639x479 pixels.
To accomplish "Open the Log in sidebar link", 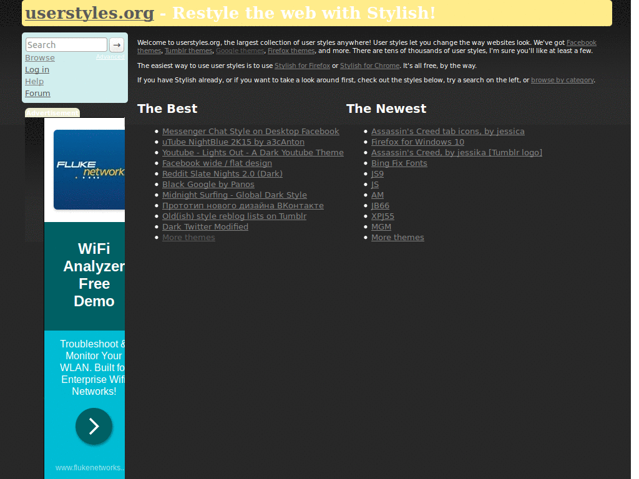I will click(37, 70).
